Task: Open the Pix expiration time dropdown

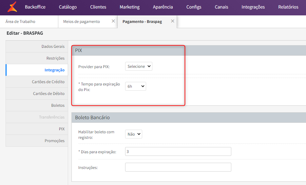Action: [x=135, y=86]
